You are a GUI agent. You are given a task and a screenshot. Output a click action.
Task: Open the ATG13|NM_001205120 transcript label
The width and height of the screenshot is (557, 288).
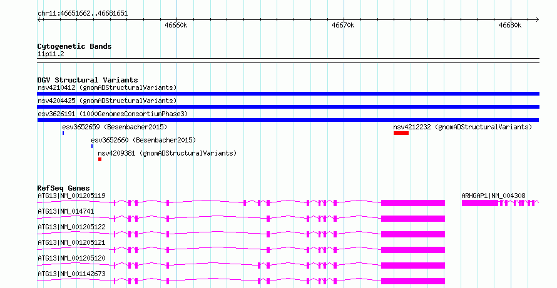71,258
